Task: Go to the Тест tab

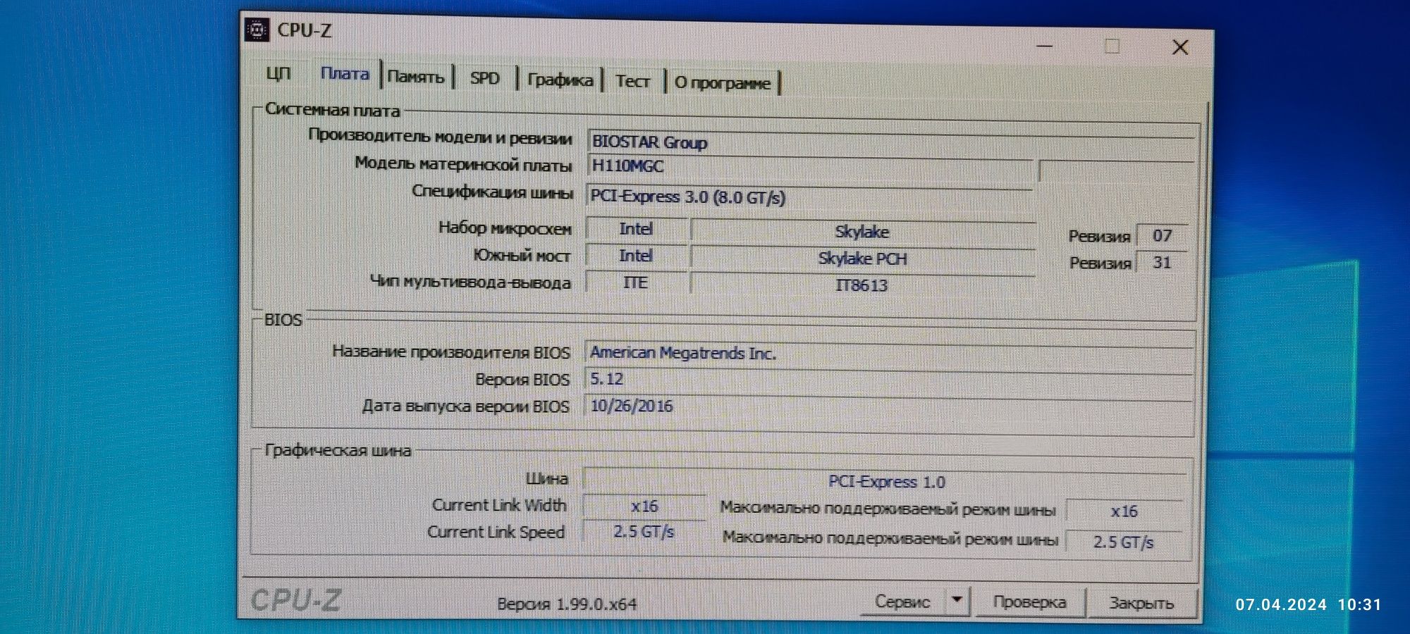Action: (632, 82)
